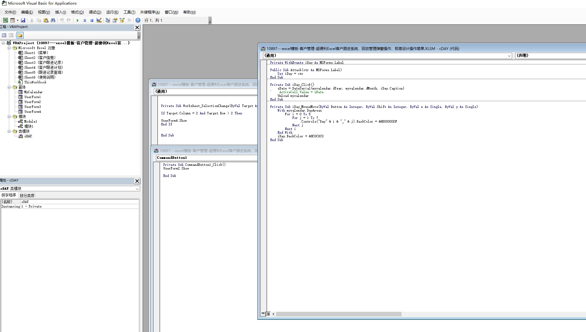Click the Copy icon in the toolbar
Image resolution: width=586 pixels, height=332 pixels.
pos(39,20)
